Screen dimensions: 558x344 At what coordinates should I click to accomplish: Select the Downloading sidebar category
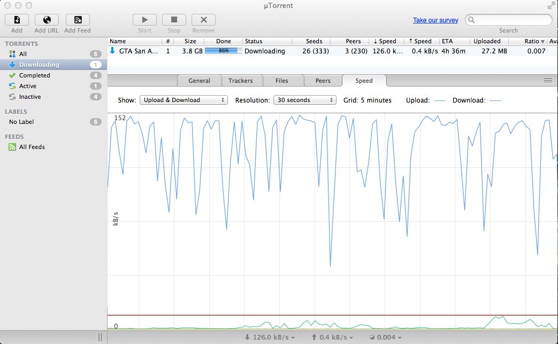53,65
